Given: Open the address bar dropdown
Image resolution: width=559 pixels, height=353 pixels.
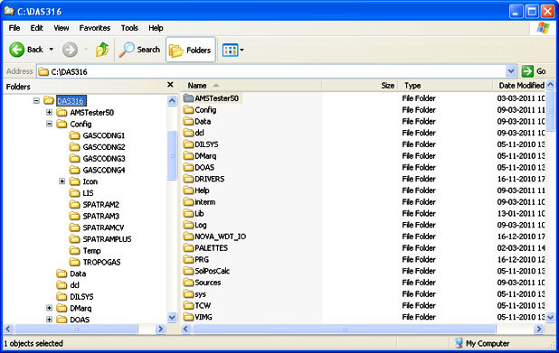Looking at the screenshot, I should coord(511,71).
